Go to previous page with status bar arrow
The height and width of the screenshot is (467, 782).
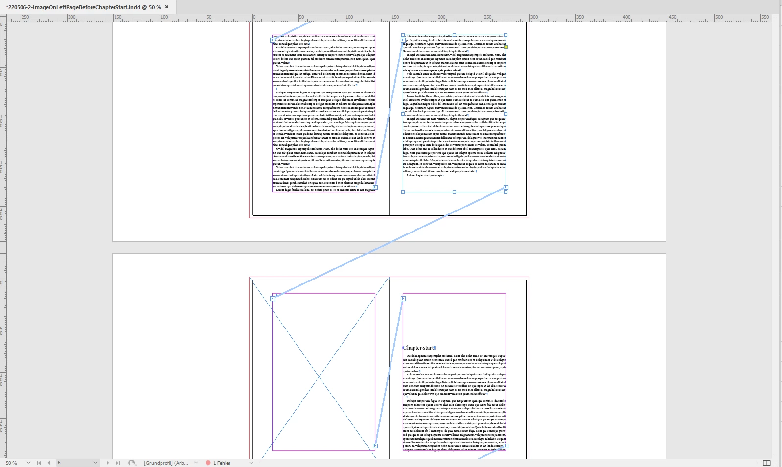click(49, 463)
